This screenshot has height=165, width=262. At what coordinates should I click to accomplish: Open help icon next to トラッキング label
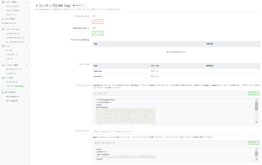point(89,16)
